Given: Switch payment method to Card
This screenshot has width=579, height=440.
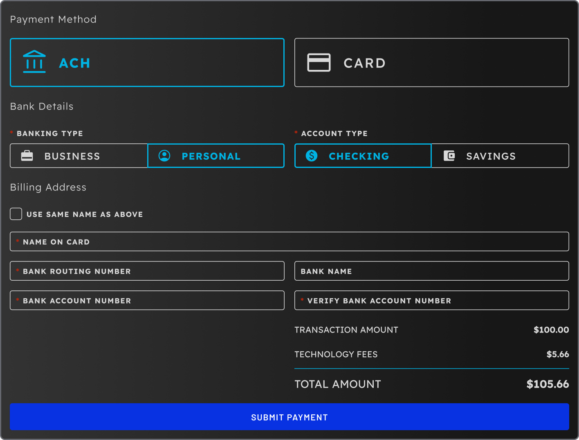Looking at the screenshot, I should click(431, 63).
